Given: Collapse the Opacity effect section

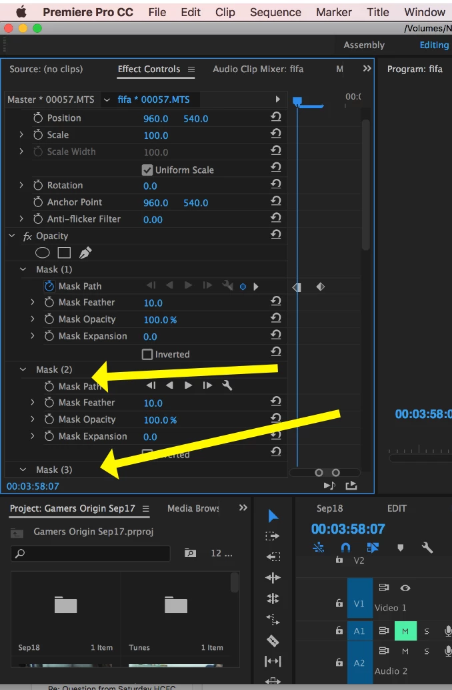Looking at the screenshot, I should point(12,236).
